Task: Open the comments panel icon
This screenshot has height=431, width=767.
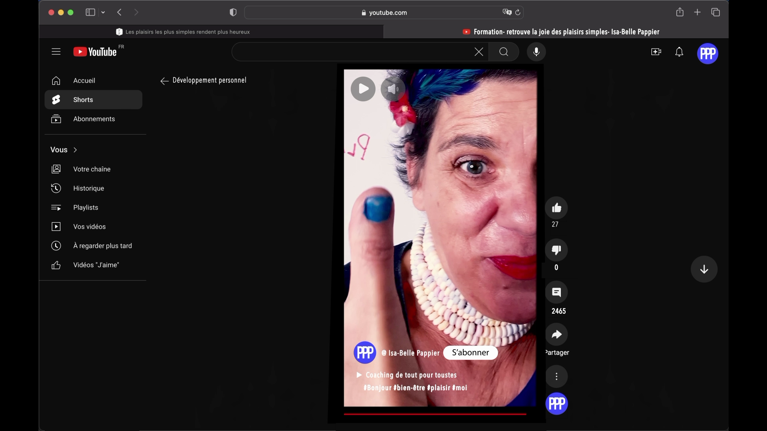Action: pos(556,292)
